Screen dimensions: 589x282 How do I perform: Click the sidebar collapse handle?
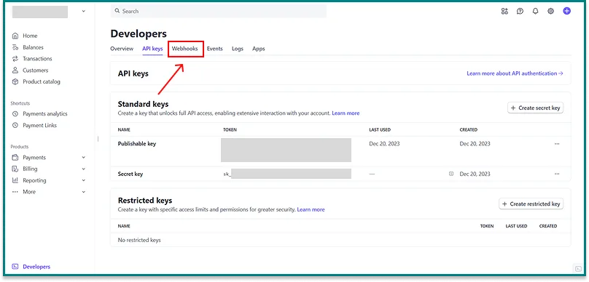(x=98, y=139)
